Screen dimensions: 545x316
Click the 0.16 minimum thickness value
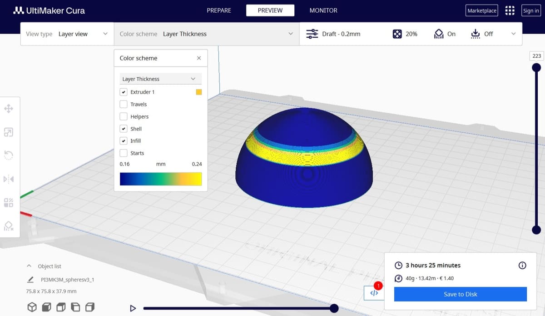tap(124, 164)
